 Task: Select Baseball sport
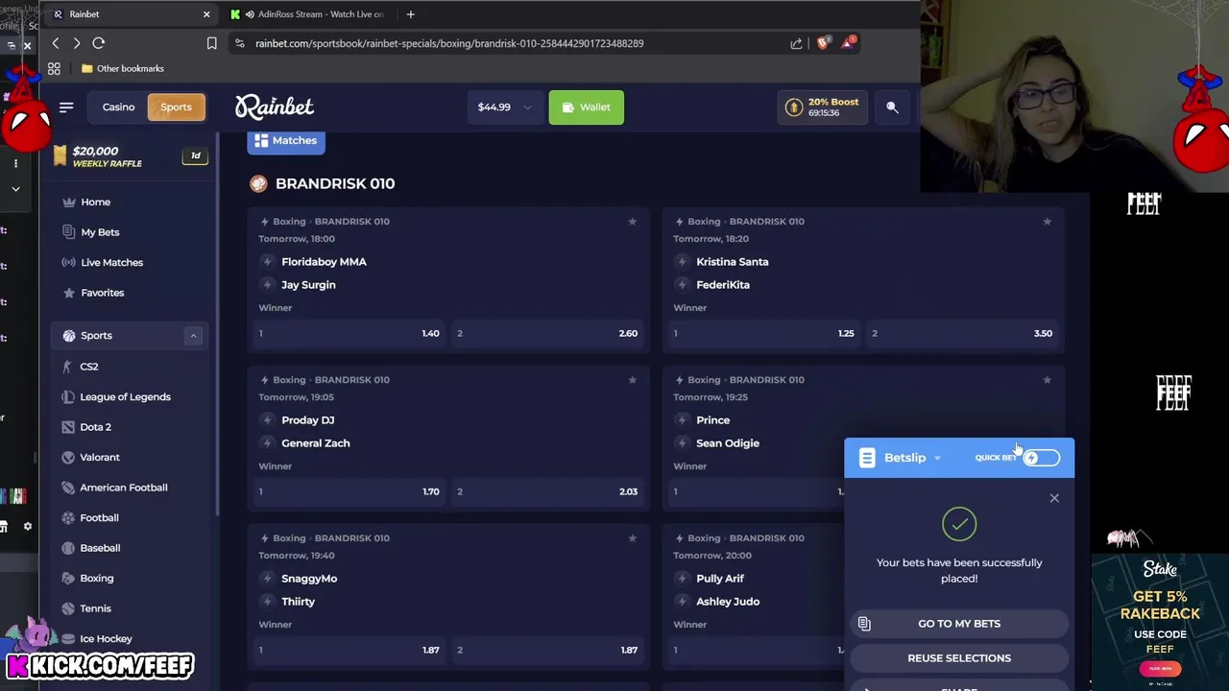click(100, 548)
